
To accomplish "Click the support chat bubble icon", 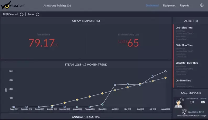I will point(182,99).
